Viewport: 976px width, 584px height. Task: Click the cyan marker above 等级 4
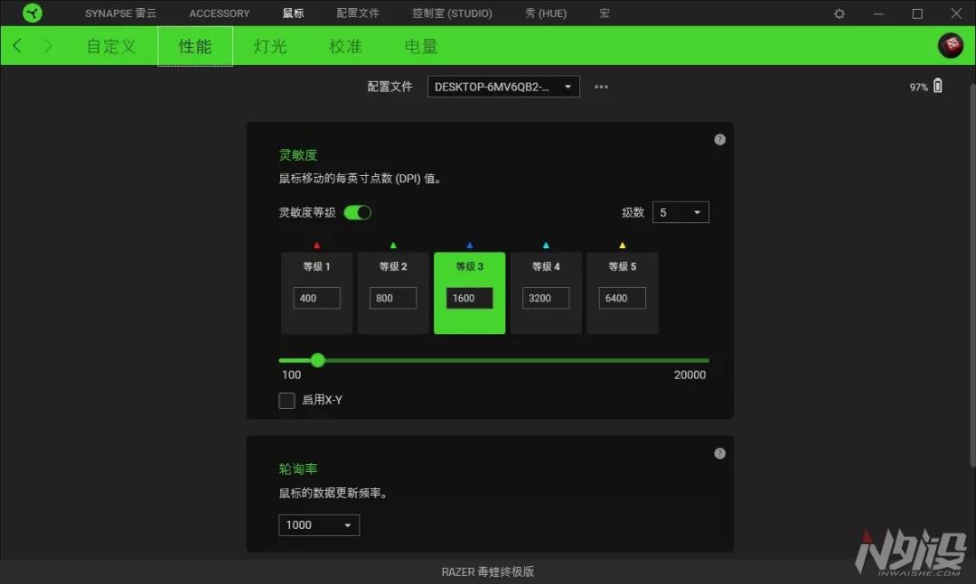click(x=546, y=246)
